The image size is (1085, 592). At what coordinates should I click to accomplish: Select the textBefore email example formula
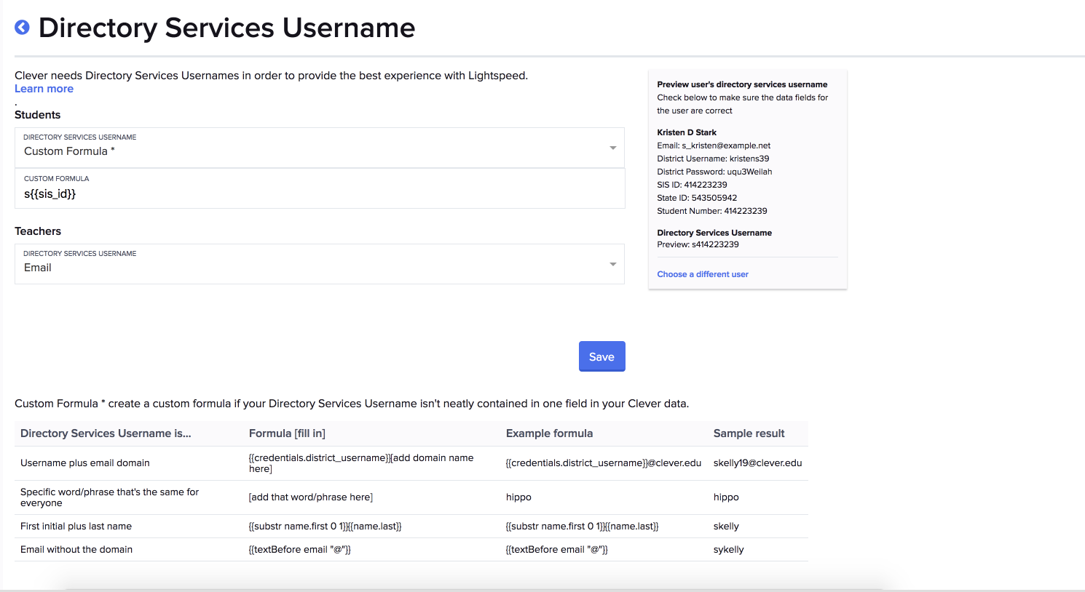(x=557, y=550)
